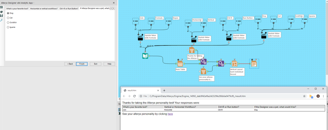Click the tab scroll-right arrow
The image size is (328, 130).
(x=114, y=8)
